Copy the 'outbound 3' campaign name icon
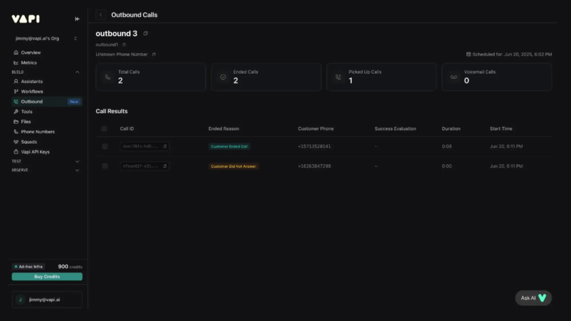Screen dimensions: 571x321 click(146, 33)
